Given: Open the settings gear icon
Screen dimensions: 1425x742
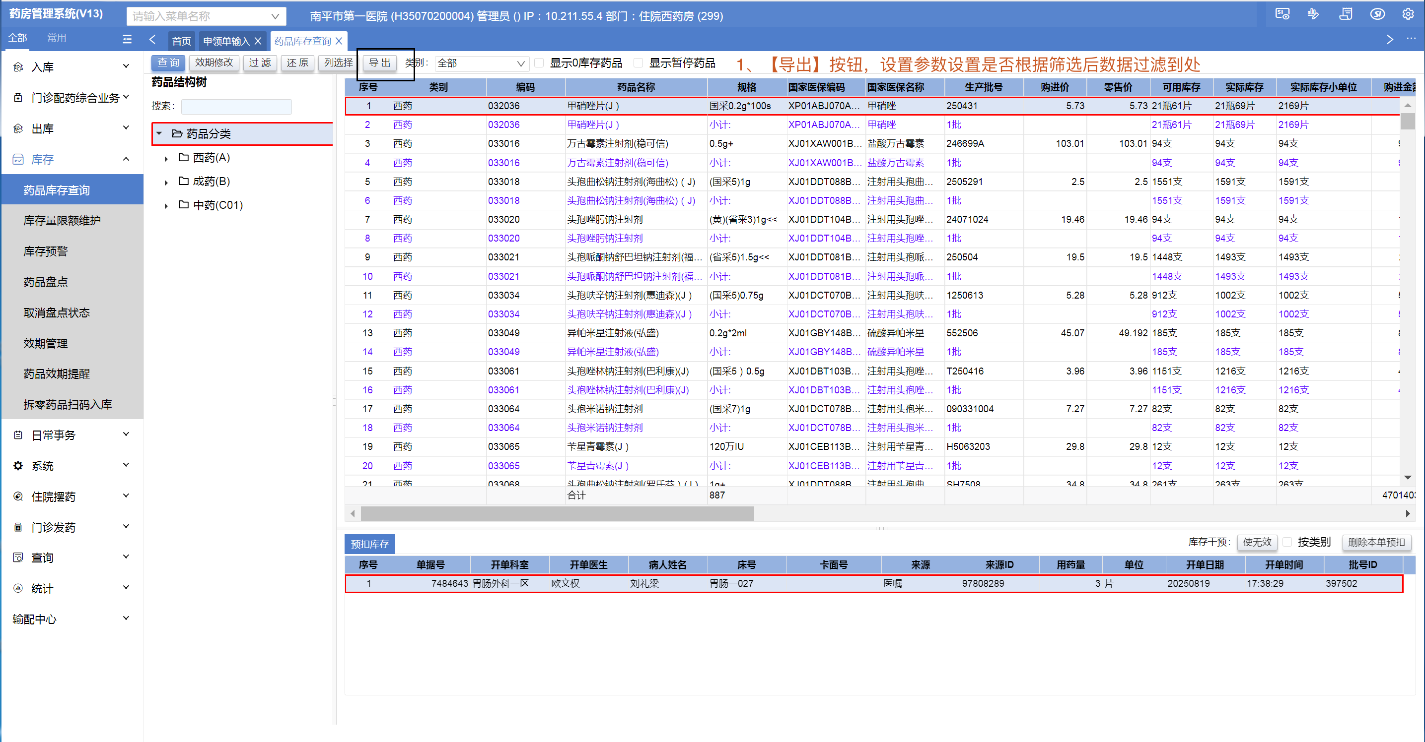Looking at the screenshot, I should coord(1408,14).
